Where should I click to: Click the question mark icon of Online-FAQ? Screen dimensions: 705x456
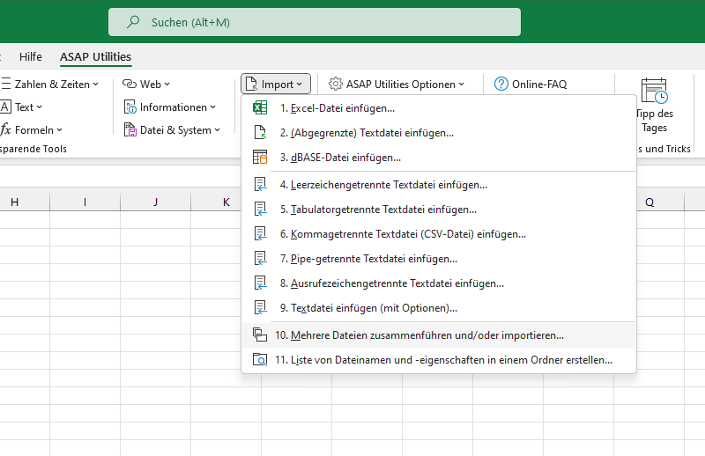(501, 84)
